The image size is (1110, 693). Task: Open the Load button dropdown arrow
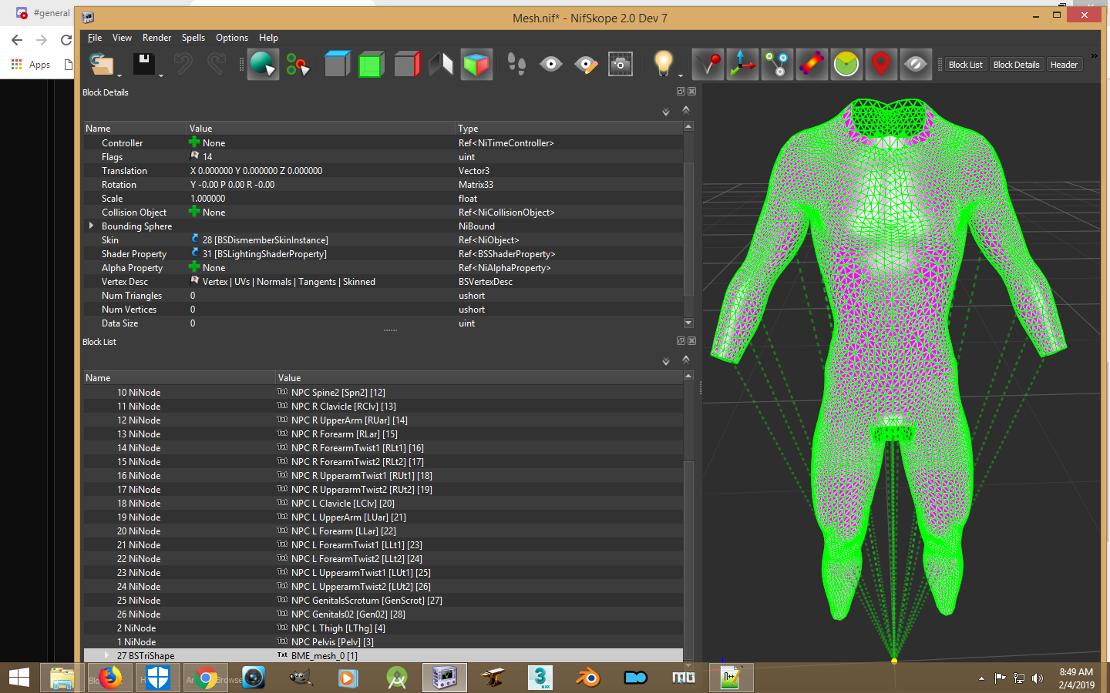(x=119, y=75)
